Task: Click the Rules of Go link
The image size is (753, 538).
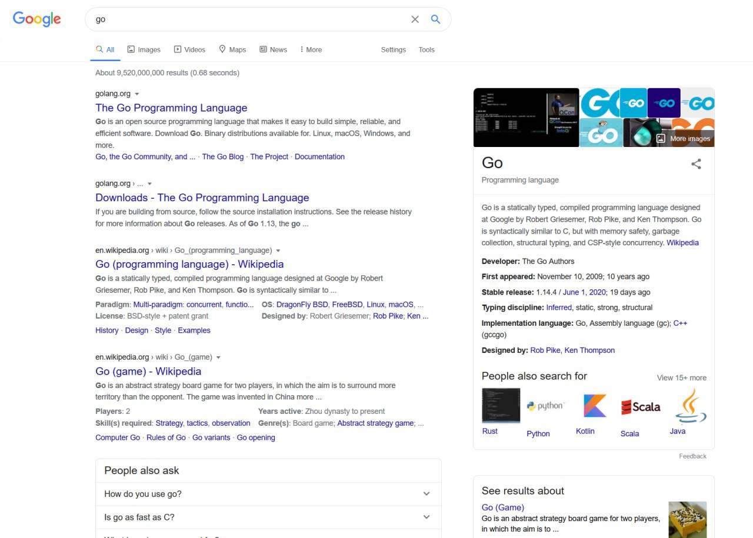Action: coord(166,437)
